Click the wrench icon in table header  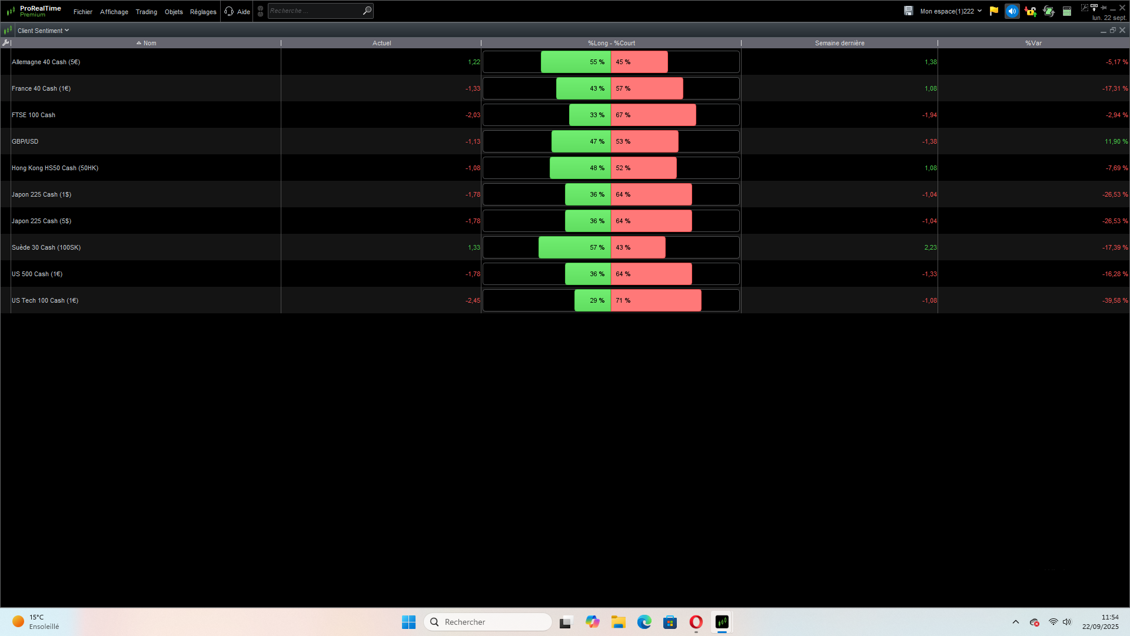point(6,42)
